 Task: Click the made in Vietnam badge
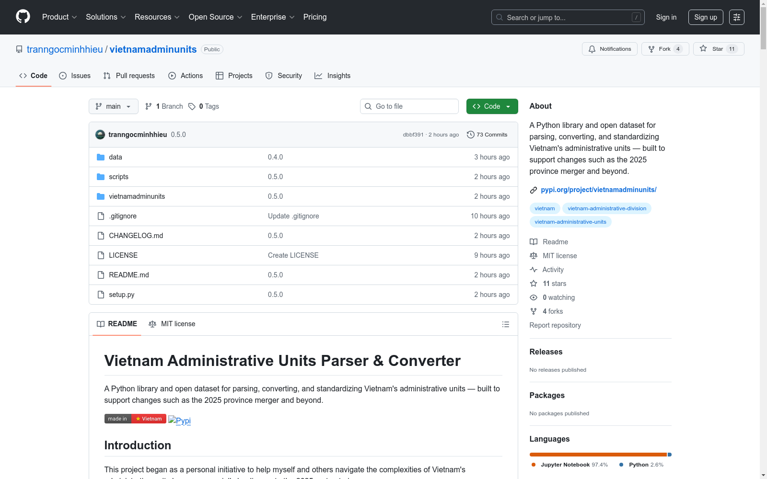(x=135, y=419)
